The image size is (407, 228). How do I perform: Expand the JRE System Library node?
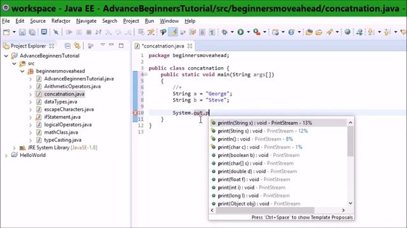coord(14,148)
